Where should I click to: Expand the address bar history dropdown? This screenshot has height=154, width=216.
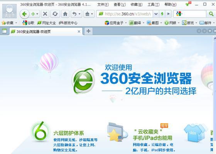[156, 14]
